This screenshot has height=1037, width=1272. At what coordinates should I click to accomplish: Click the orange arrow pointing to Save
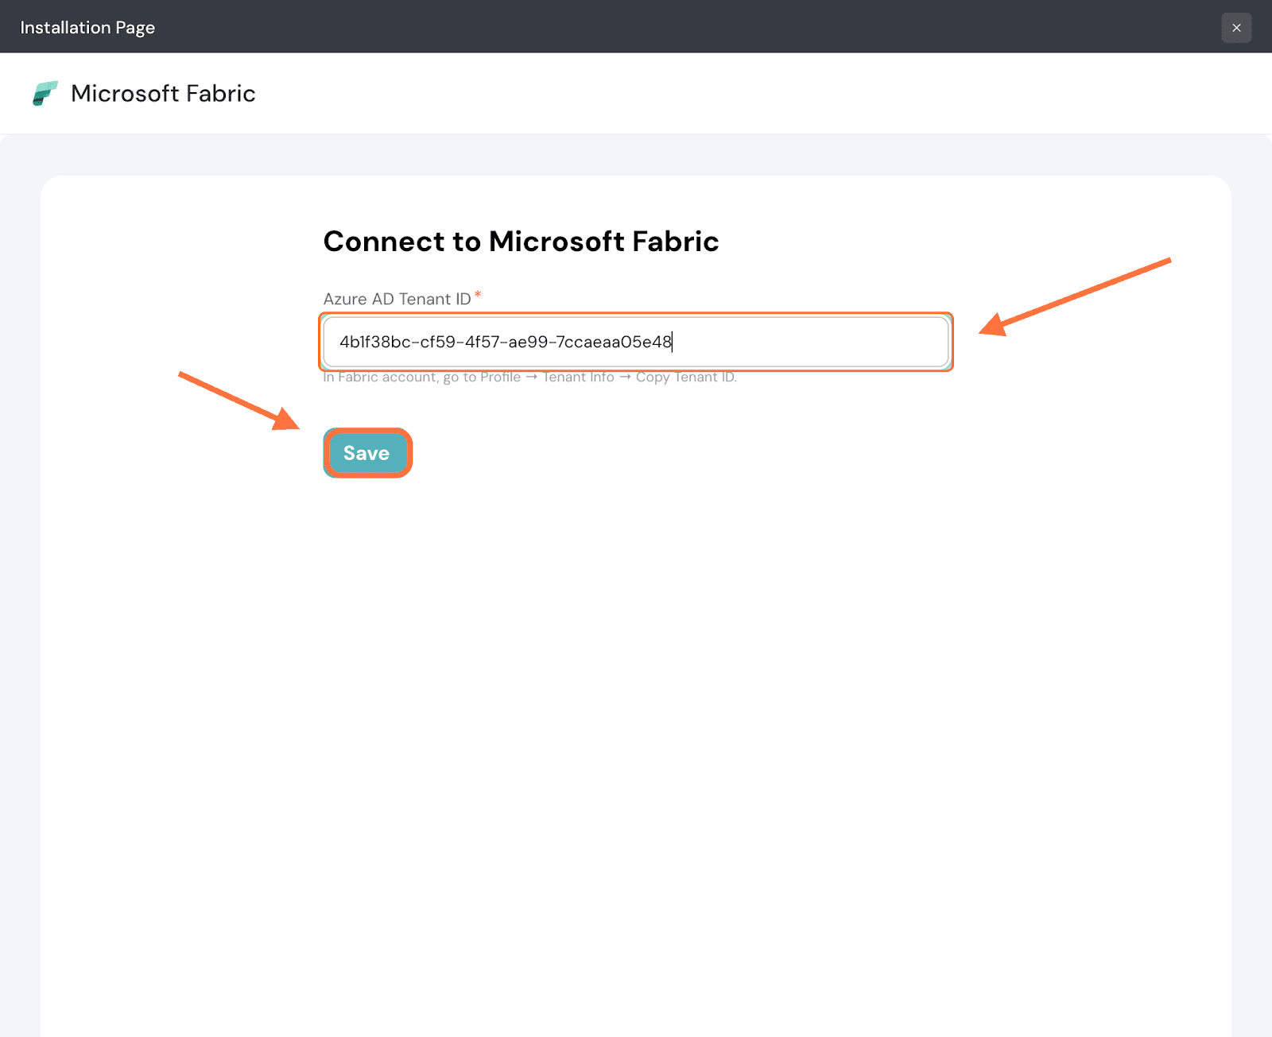coord(238,401)
